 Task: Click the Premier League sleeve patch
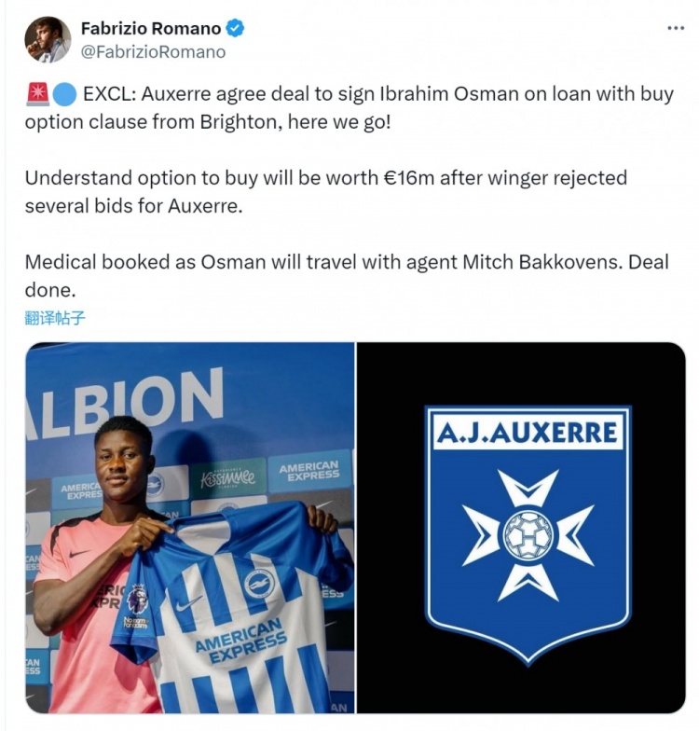[138, 600]
